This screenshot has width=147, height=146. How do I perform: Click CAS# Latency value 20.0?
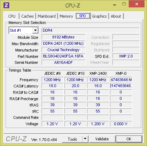[x=75, y=86]
